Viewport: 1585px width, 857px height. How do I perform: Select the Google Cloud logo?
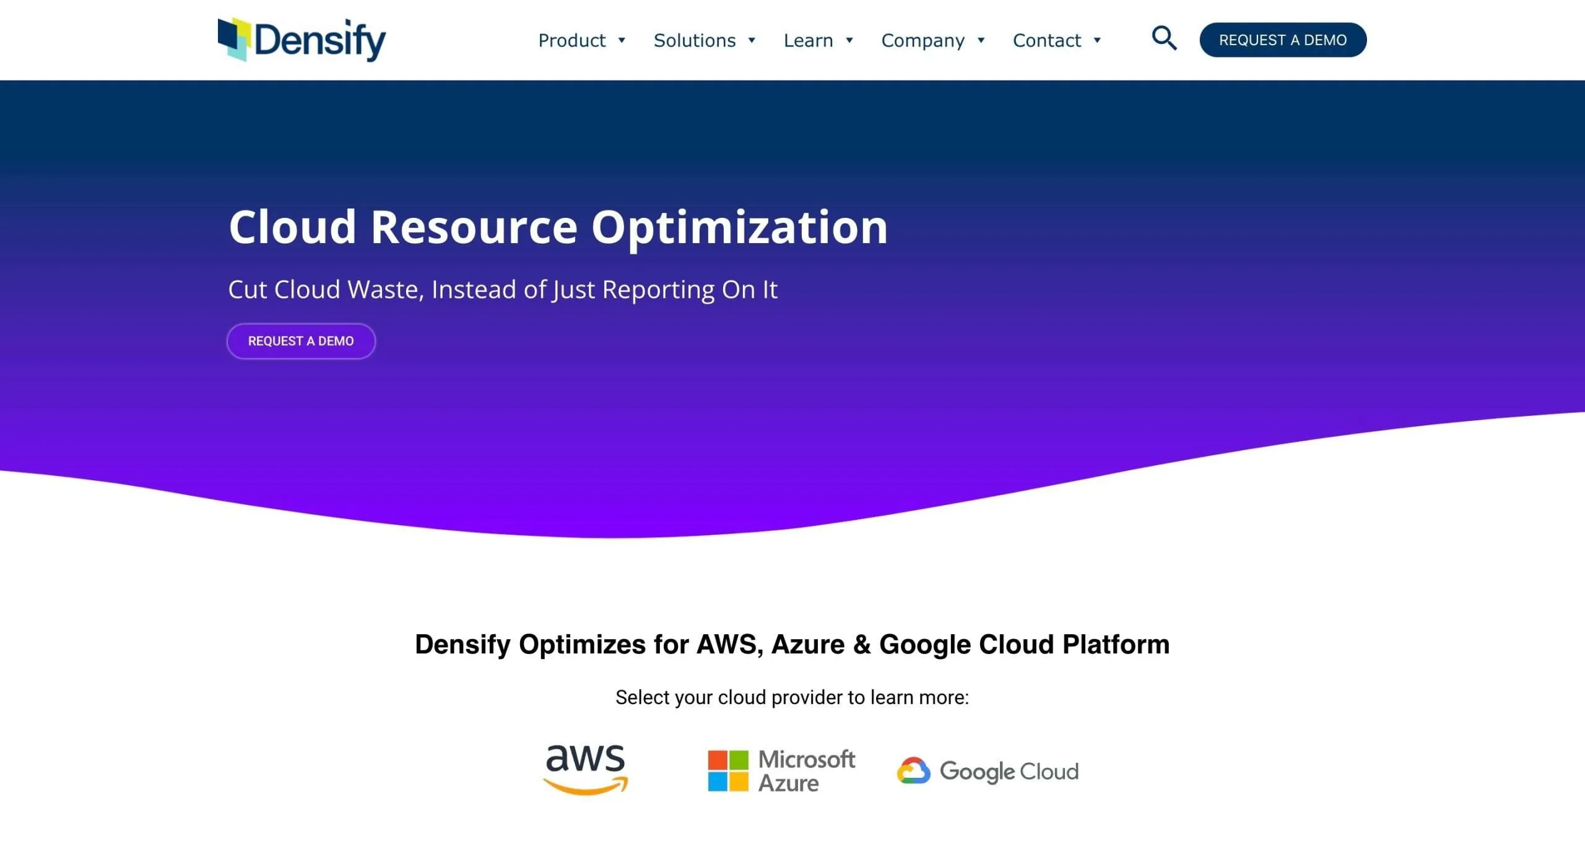[988, 771]
